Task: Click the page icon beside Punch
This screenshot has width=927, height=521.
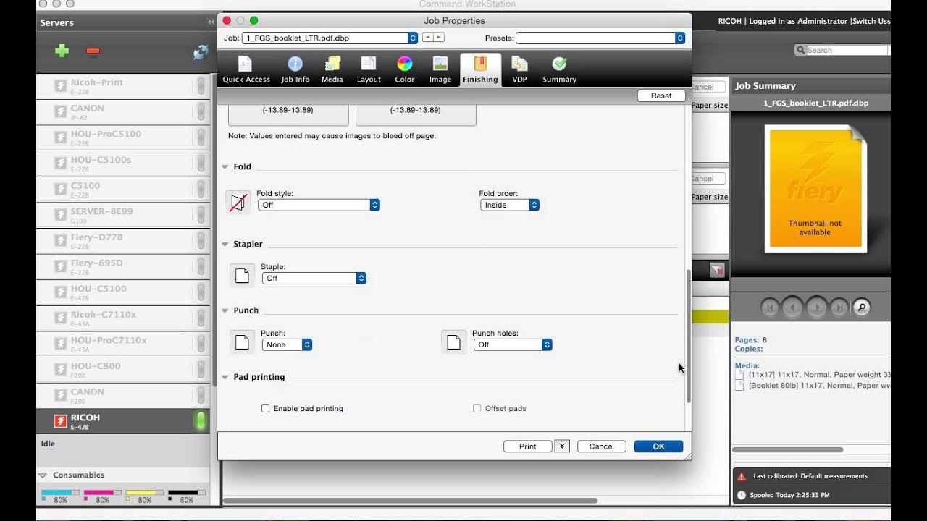Action: click(242, 342)
